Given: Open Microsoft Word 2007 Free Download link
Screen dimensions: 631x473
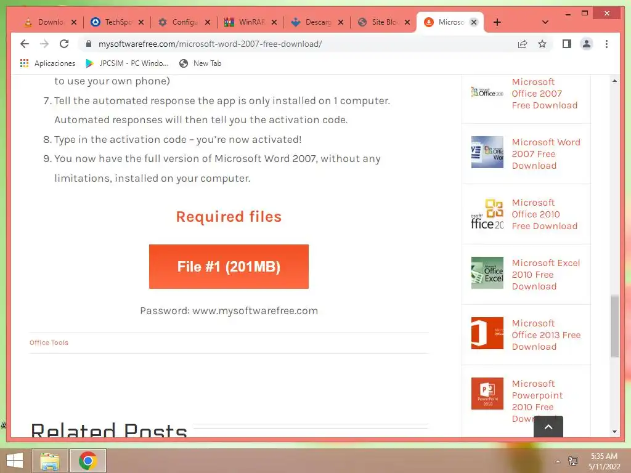Looking at the screenshot, I should [546, 153].
